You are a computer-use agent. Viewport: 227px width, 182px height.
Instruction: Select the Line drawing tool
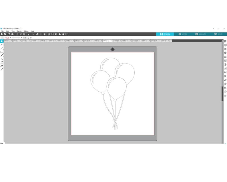(2, 48)
